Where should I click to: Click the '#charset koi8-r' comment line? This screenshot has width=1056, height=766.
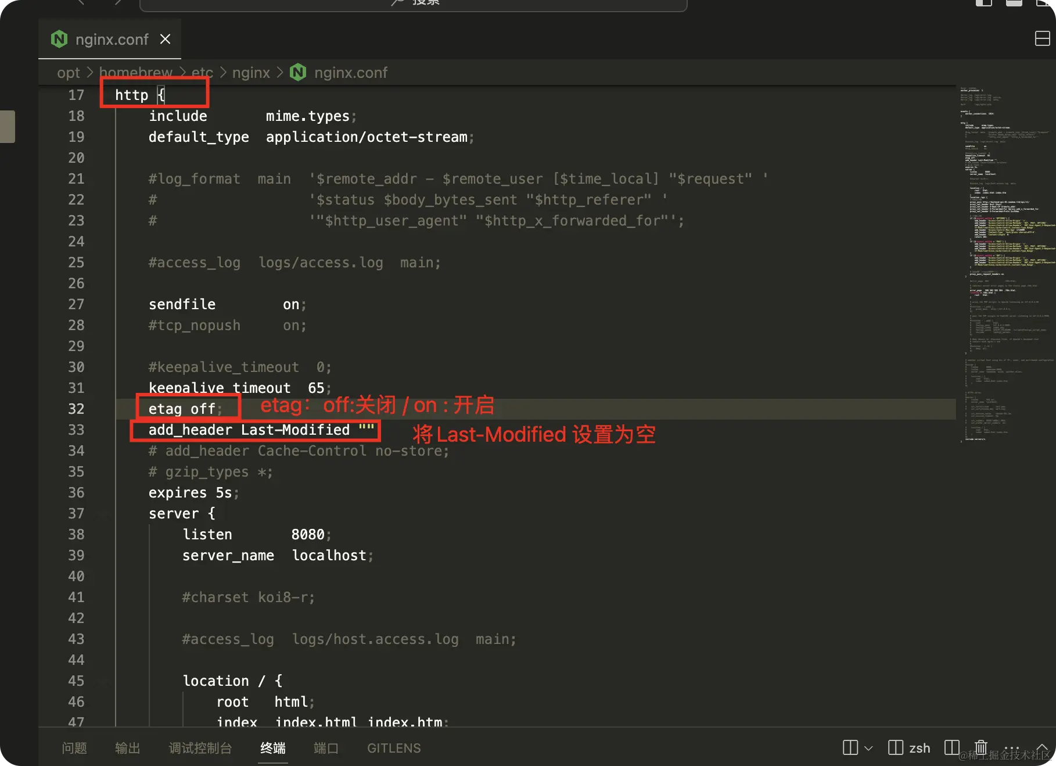coord(249,597)
